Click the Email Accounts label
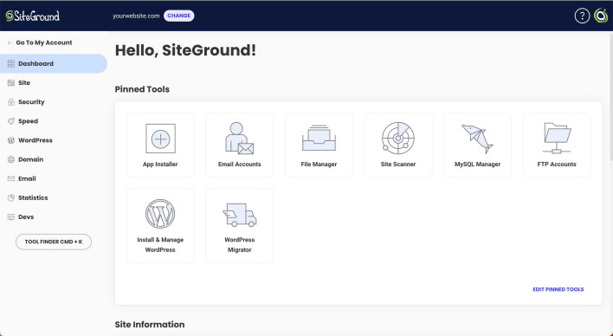Image resolution: width=613 pixels, height=336 pixels. pyautogui.click(x=239, y=165)
